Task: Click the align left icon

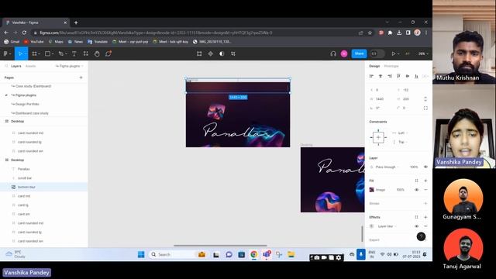Action: click(x=371, y=76)
